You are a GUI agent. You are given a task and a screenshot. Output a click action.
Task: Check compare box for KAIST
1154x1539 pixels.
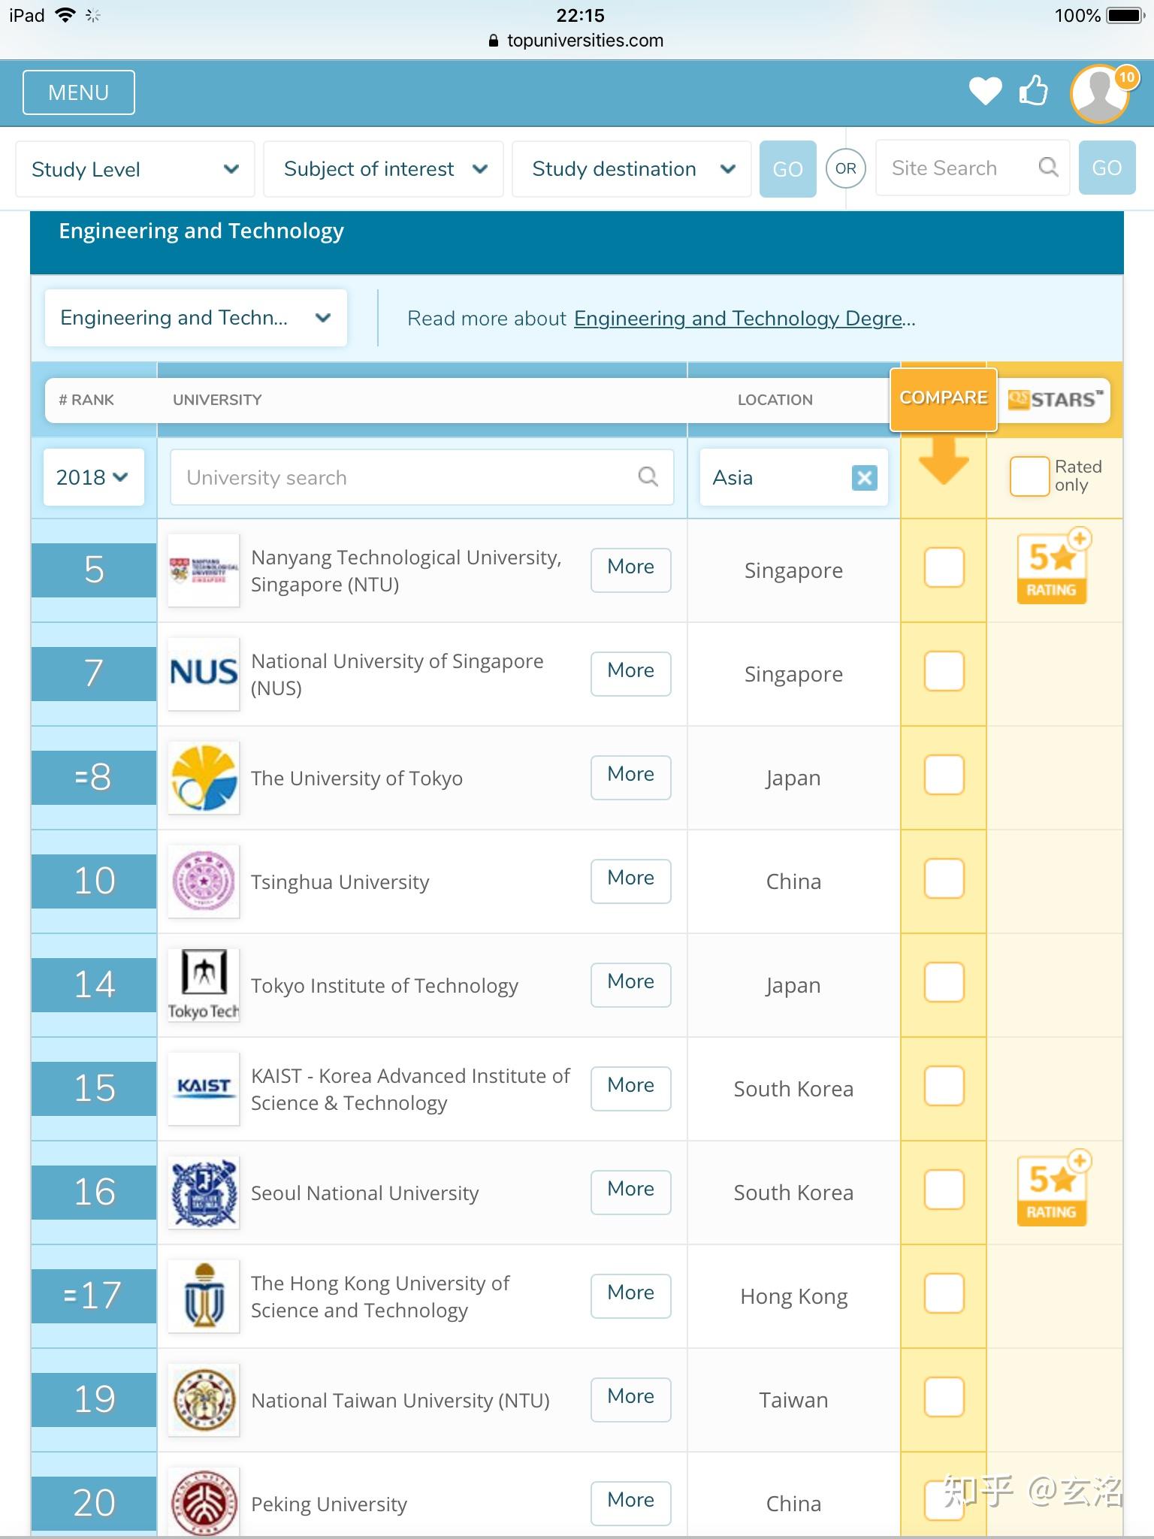[944, 1086]
